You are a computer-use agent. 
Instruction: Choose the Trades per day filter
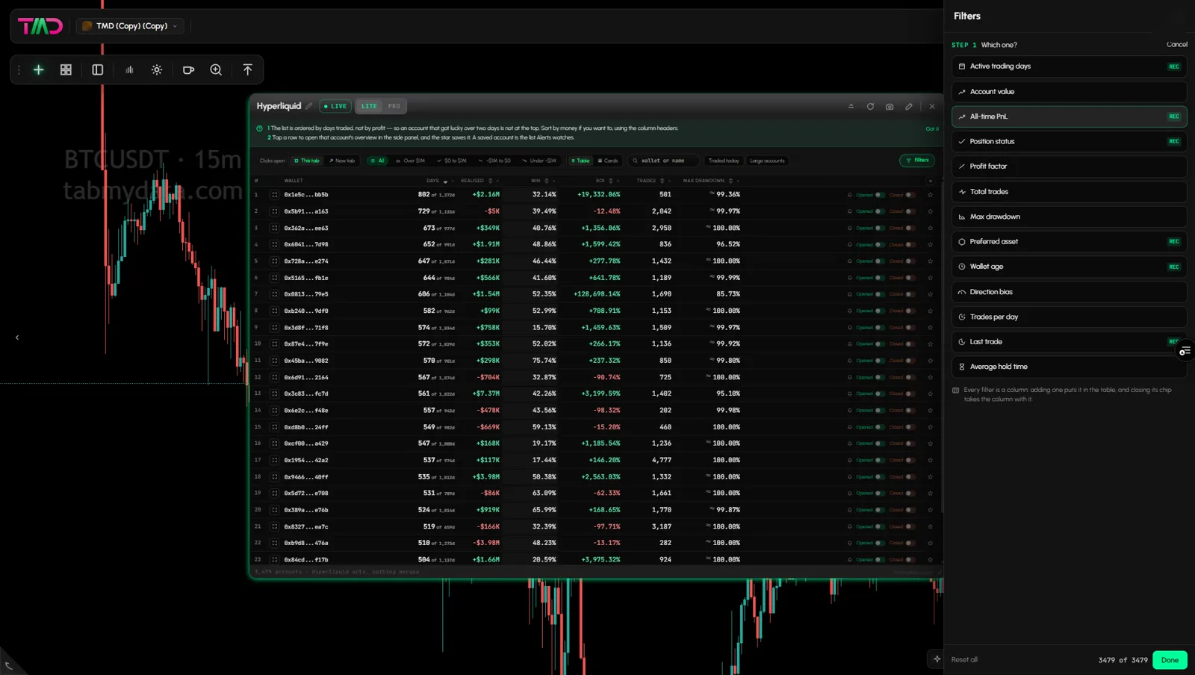pyautogui.click(x=1069, y=317)
